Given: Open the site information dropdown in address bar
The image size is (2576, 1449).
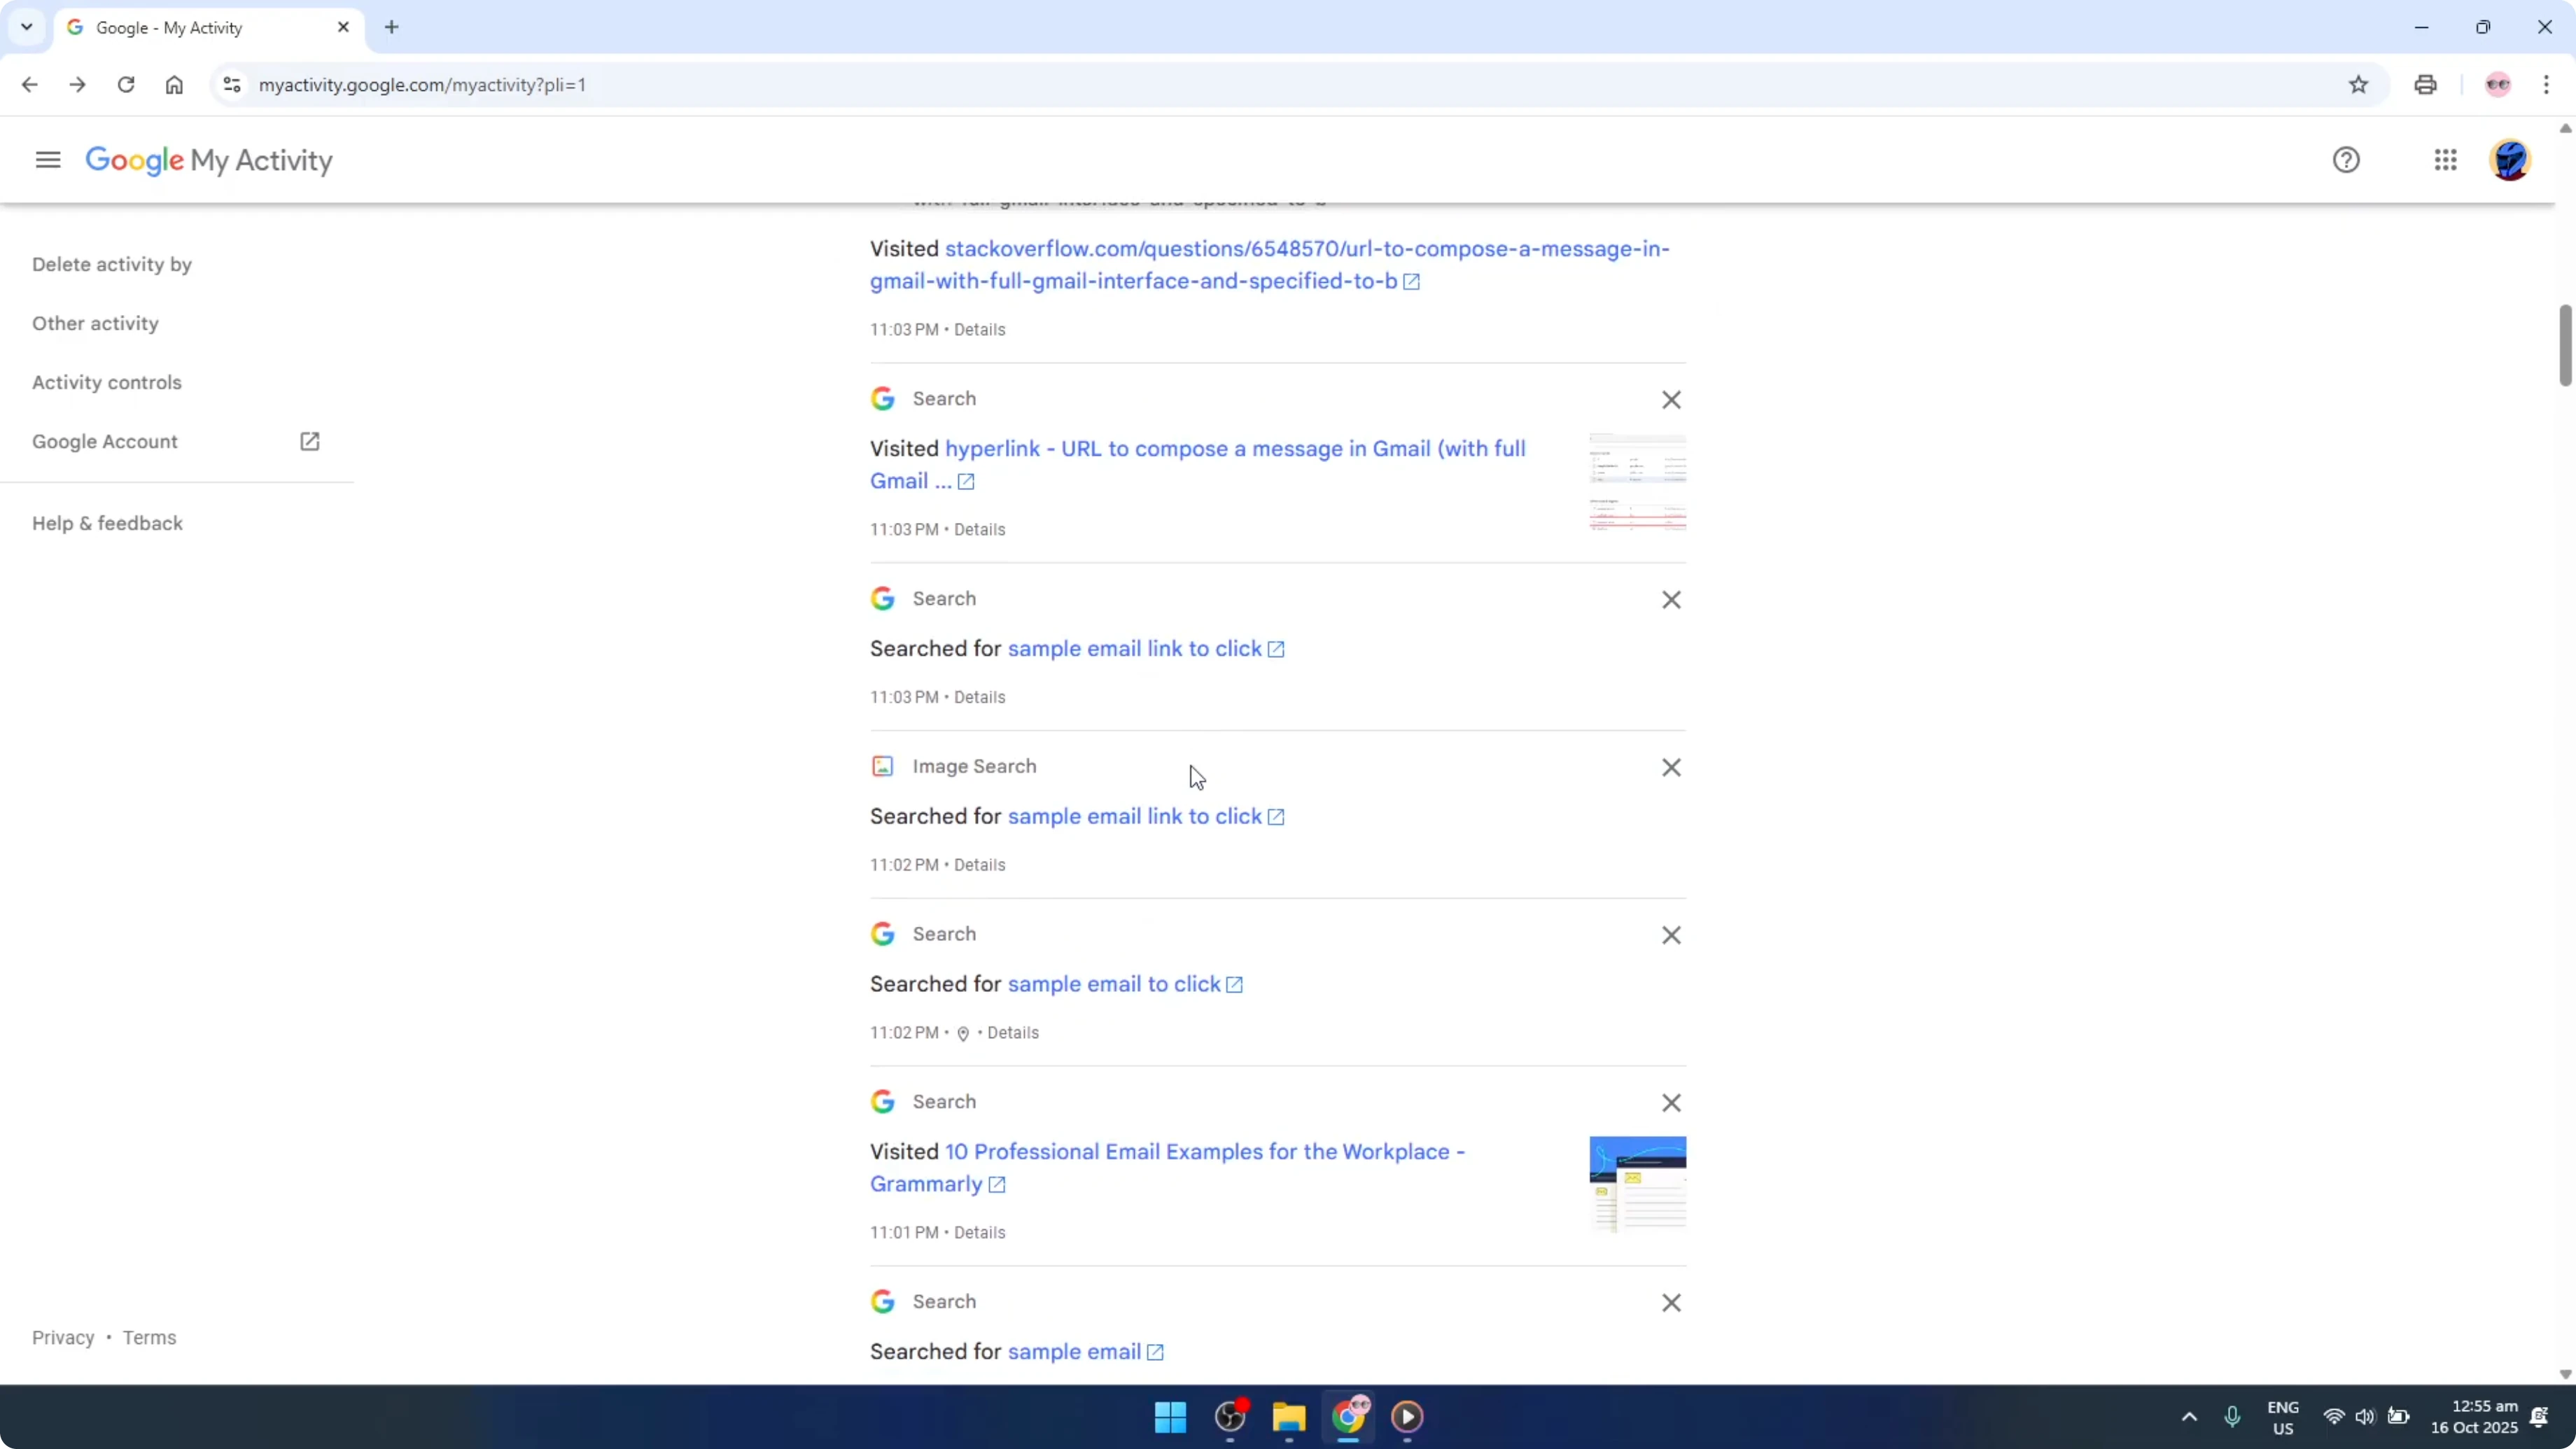Looking at the screenshot, I should click(231, 84).
